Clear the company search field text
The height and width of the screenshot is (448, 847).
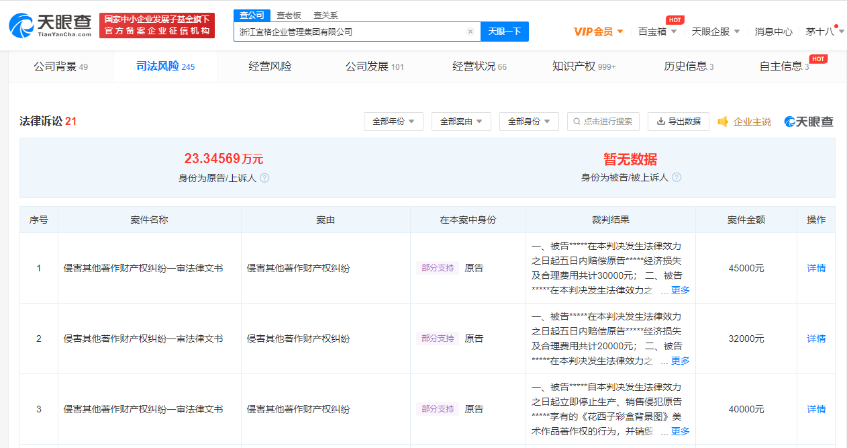coord(470,32)
